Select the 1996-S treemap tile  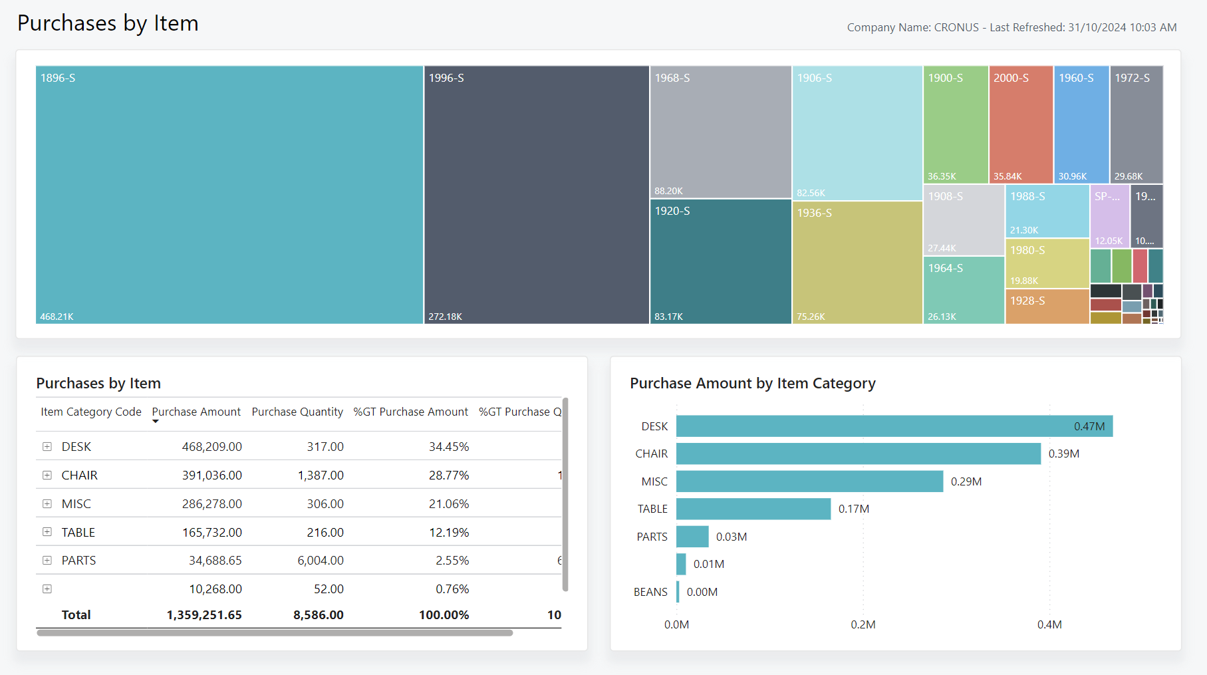(537, 195)
